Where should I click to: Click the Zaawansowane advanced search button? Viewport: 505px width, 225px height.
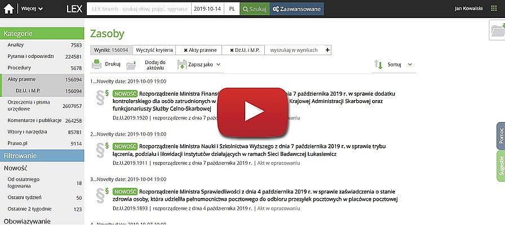(x=296, y=9)
